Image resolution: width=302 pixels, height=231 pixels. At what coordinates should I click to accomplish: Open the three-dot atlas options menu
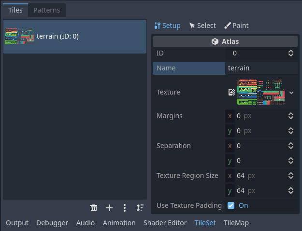click(x=125, y=208)
